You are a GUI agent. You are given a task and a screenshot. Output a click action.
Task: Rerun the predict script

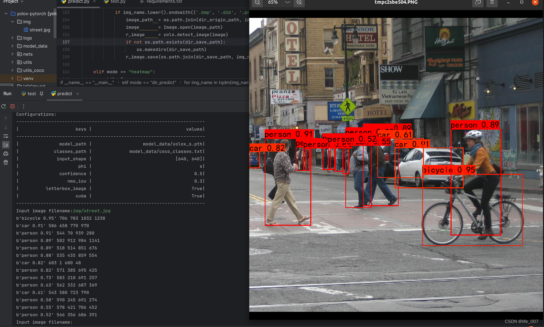(3, 106)
